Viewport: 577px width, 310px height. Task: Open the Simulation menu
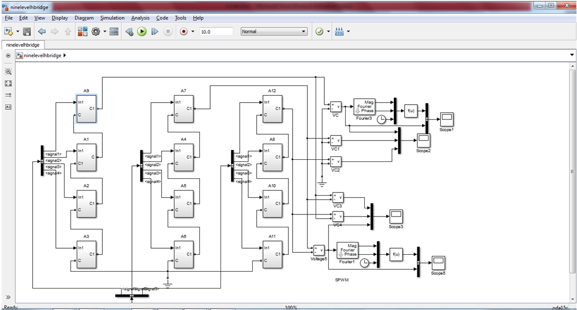[112, 18]
